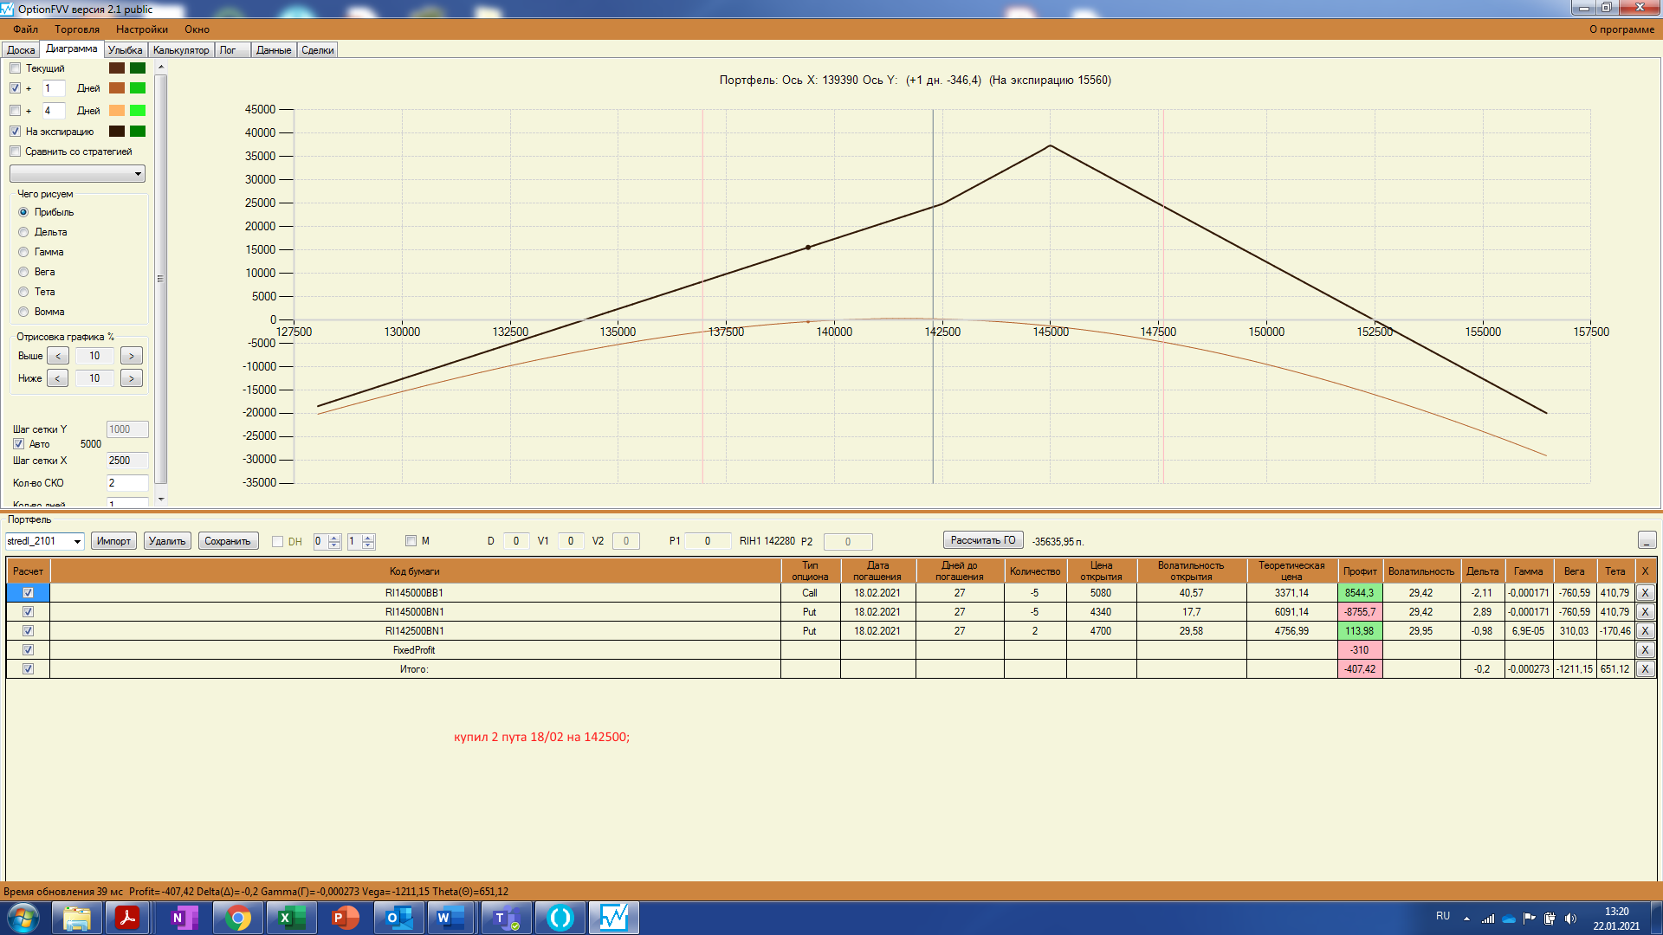Open the Торговля menu

[x=76, y=29]
